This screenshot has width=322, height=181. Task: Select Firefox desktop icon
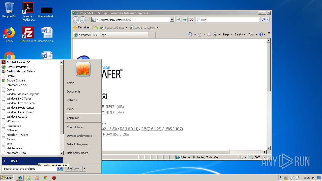click(9, 35)
